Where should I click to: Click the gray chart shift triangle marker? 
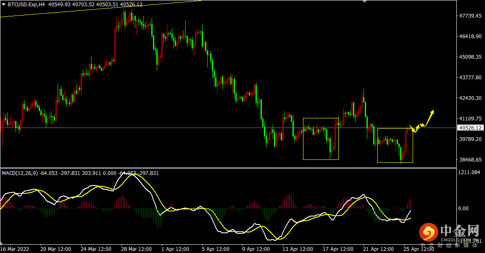365,2
